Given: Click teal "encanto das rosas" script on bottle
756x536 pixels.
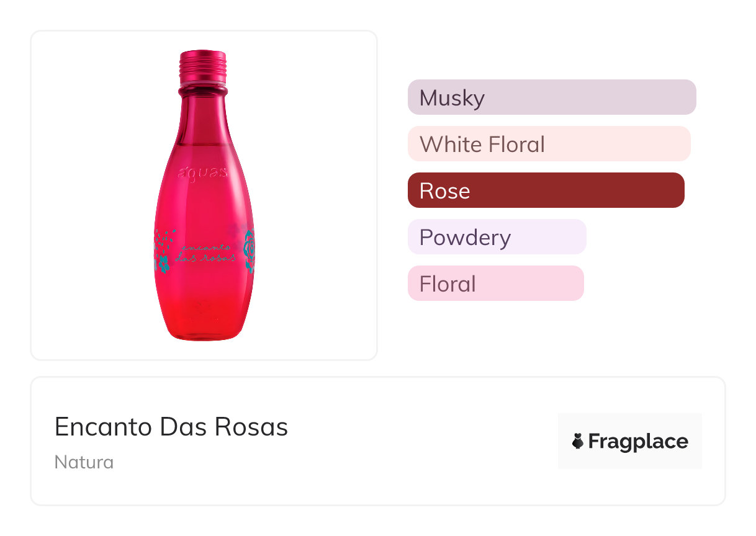Looking at the screenshot, I should coord(205,250).
